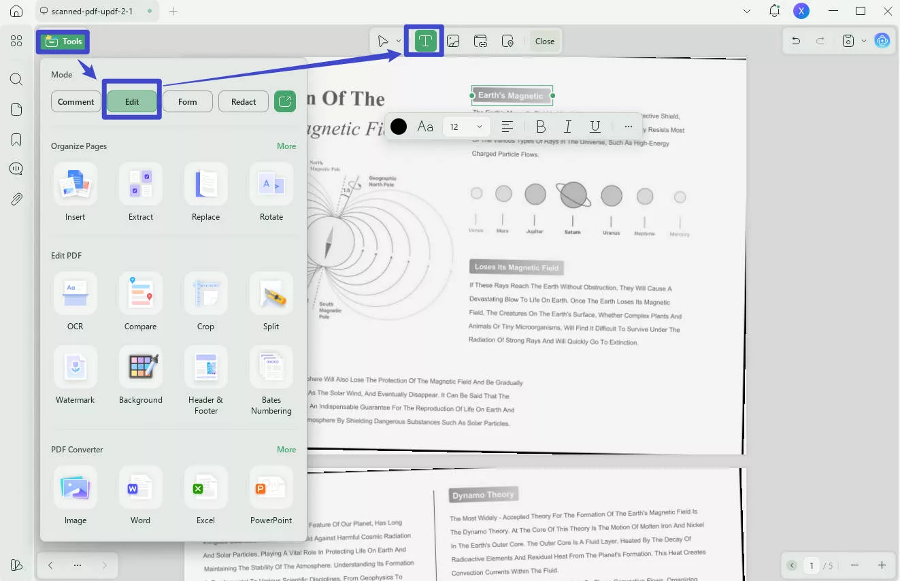Open the Watermark tool

click(75, 367)
